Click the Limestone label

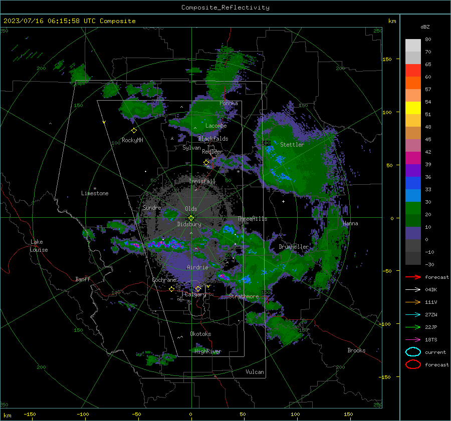tap(95, 193)
